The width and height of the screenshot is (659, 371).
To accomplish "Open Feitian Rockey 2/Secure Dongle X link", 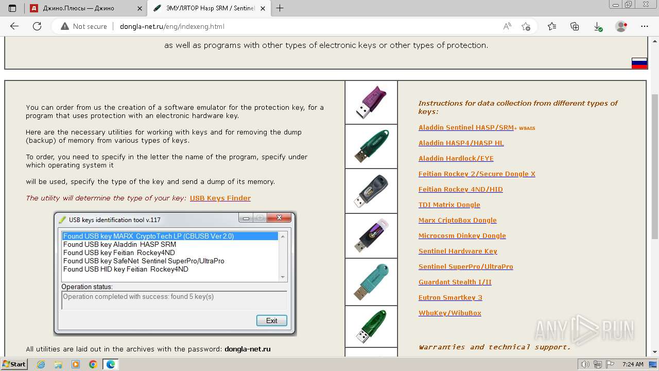I will coord(477,174).
